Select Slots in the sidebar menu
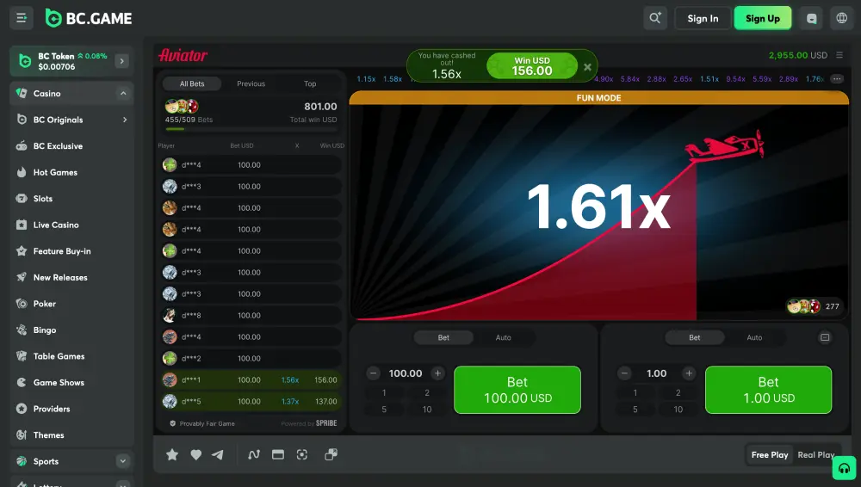The image size is (861, 487). click(x=43, y=199)
